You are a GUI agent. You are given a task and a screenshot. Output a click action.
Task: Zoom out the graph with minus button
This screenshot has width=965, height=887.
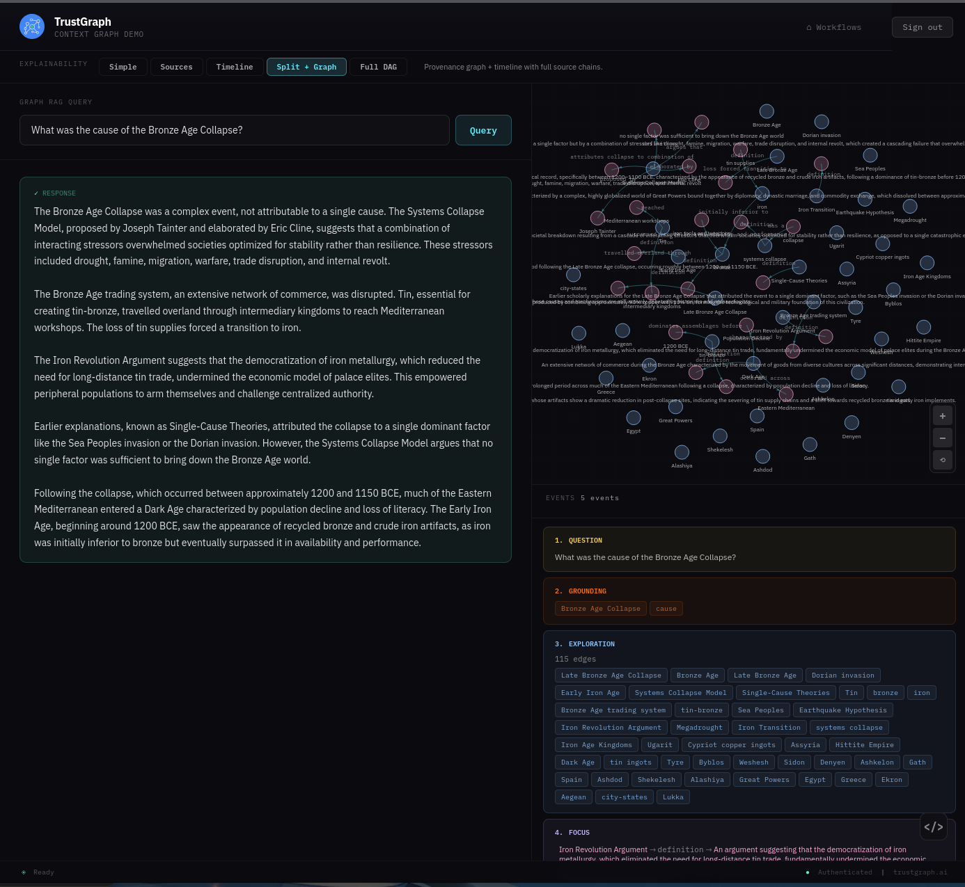click(943, 438)
